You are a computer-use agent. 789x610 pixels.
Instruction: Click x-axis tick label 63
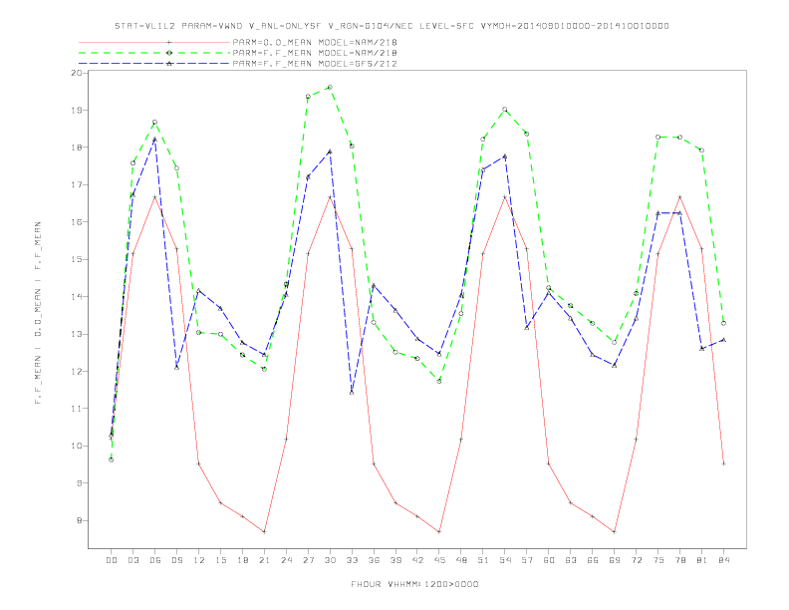(x=571, y=560)
